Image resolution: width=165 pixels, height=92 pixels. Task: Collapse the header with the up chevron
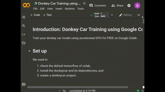(x=139, y=15)
